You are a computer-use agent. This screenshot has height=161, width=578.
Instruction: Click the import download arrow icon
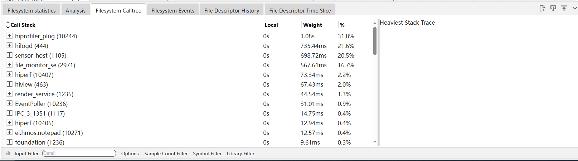(x=553, y=8)
